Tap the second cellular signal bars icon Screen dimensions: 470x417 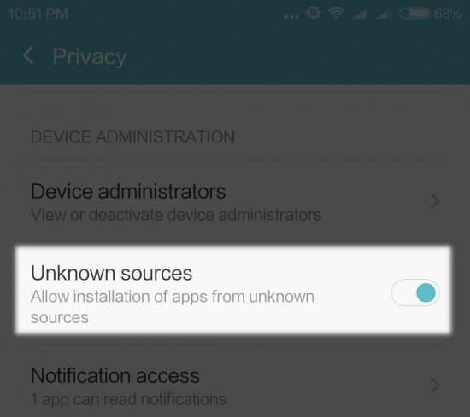(383, 14)
